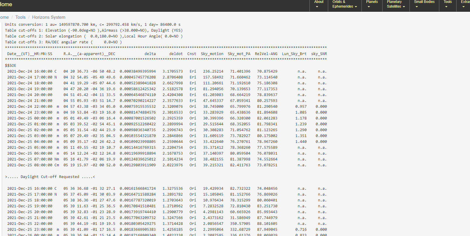Open the Extras menu in navbar

[464, 4]
